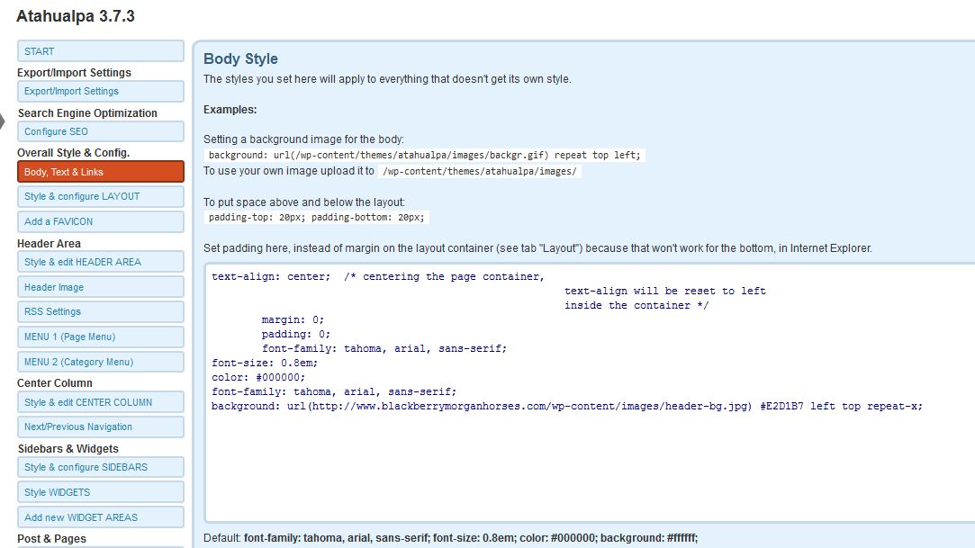Open MENU 1 (Page Menu) tab
The width and height of the screenshot is (975, 548).
[101, 337]
